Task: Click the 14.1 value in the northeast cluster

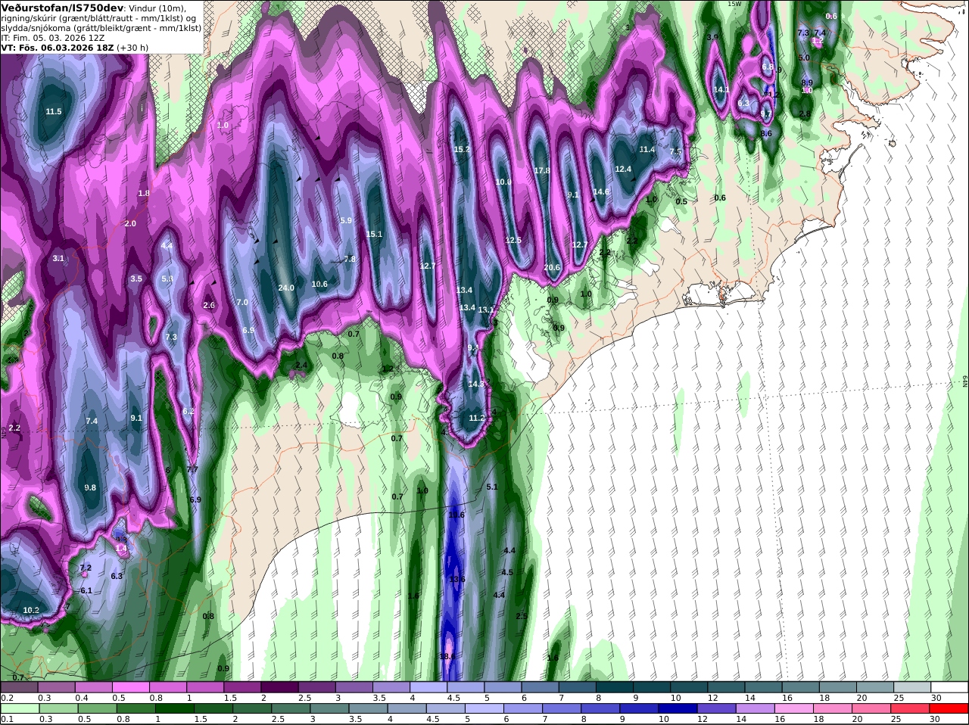Action: point(721,89)
